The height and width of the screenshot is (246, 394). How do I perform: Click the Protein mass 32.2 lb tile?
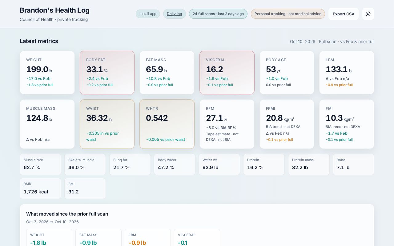(x=309, y=164)
